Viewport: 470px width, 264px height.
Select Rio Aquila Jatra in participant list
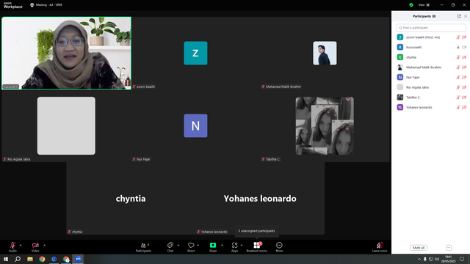click(x=431, y=87)
